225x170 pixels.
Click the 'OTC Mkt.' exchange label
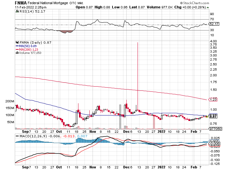(x=76, y=3)
